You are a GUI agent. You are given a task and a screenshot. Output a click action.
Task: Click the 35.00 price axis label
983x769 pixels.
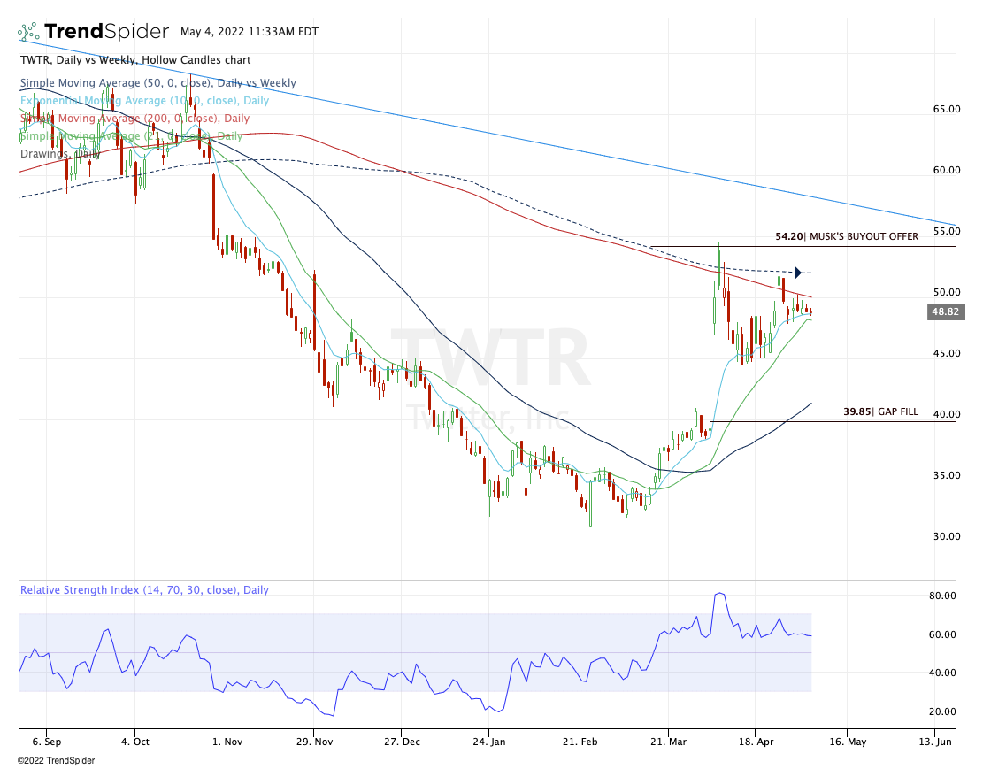pos(947,475)
